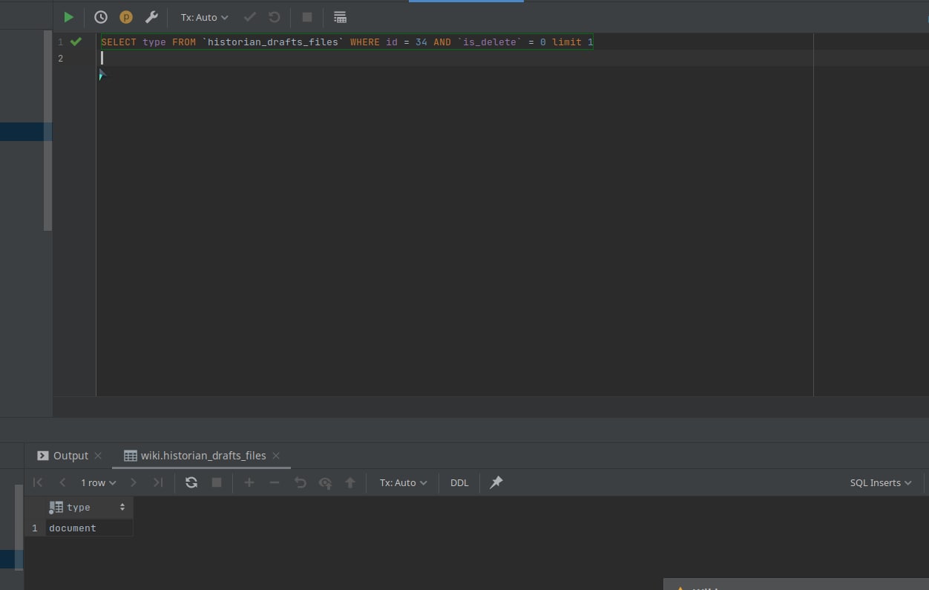Click the in-editor results table icon

340,17
